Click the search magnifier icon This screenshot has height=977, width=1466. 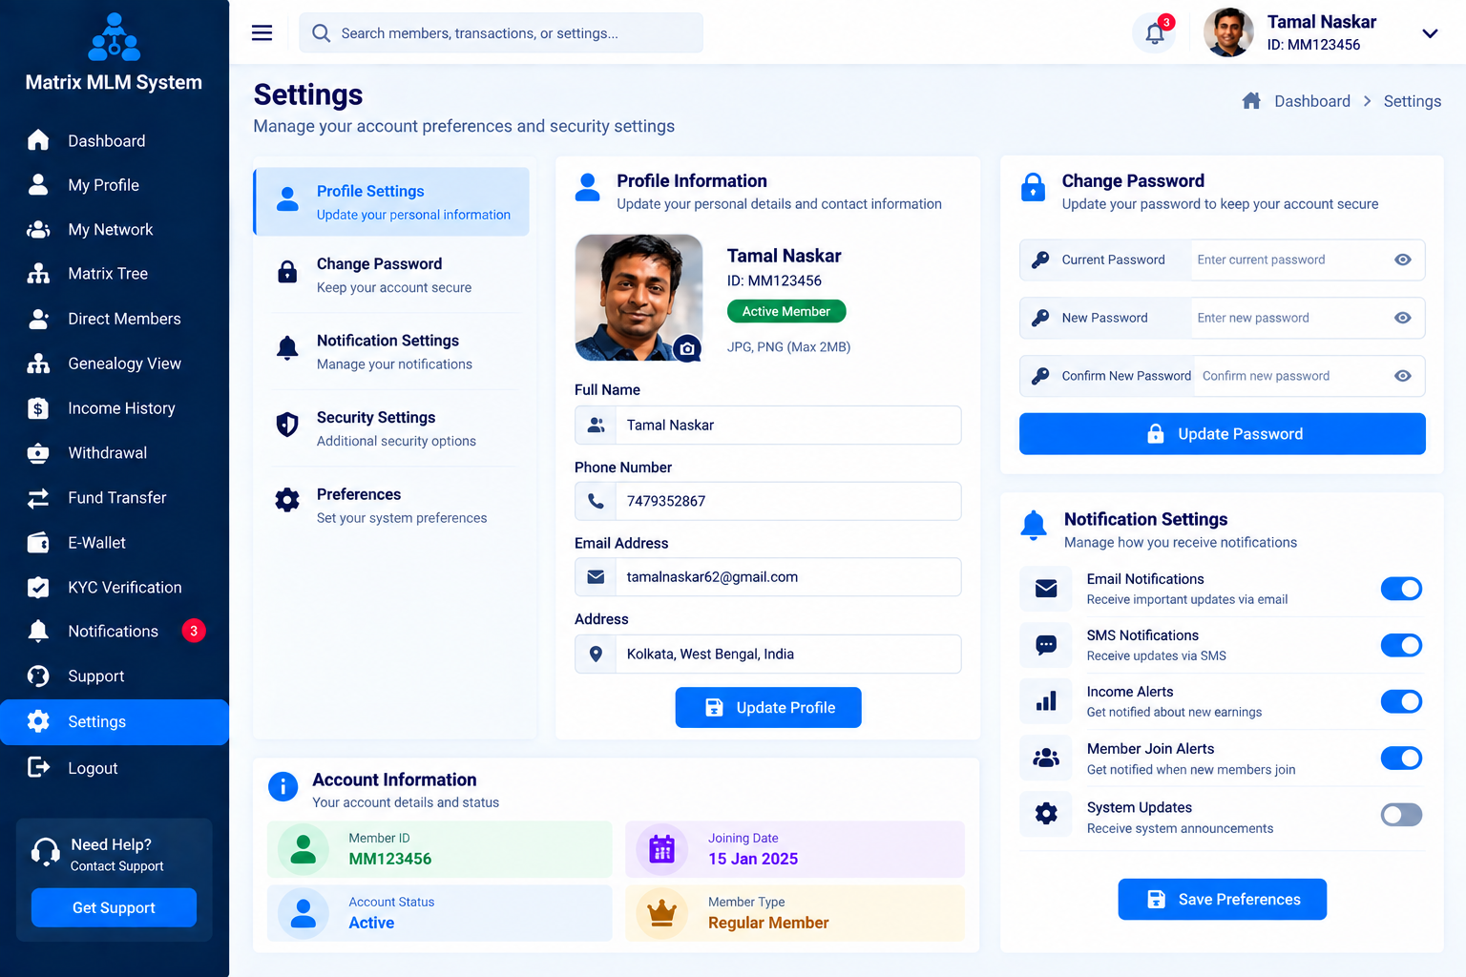322,33
